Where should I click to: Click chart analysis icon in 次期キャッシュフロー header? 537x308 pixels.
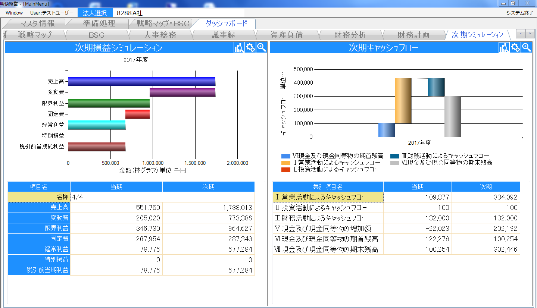504,48
